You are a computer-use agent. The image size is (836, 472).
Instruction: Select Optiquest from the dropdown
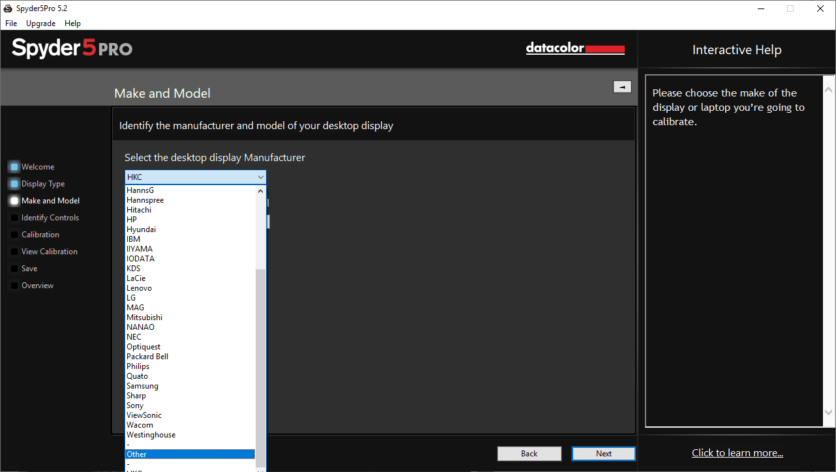click(x=190, y=347)
